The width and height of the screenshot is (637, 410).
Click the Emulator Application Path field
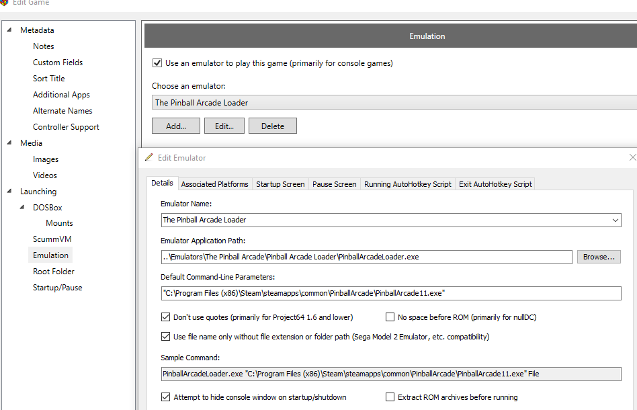pyautogui.click(x=366, y=257)
